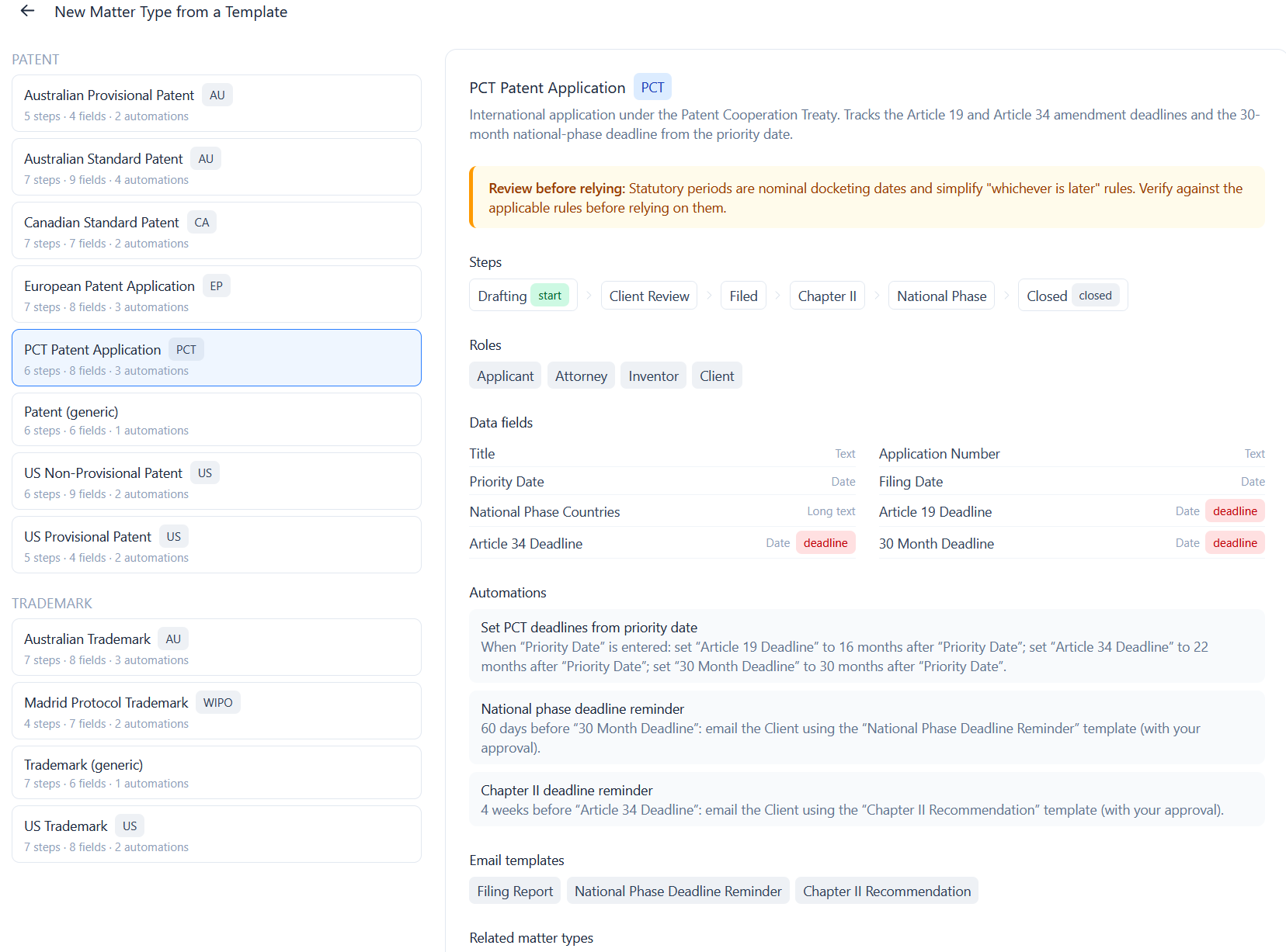The image size is (1286, 952).
Task: Select the European Patent Application template
Action: tap(217, 294)
